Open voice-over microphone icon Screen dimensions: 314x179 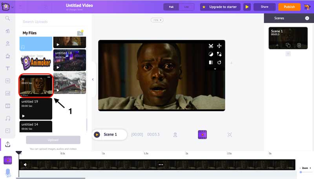[8, 173]
